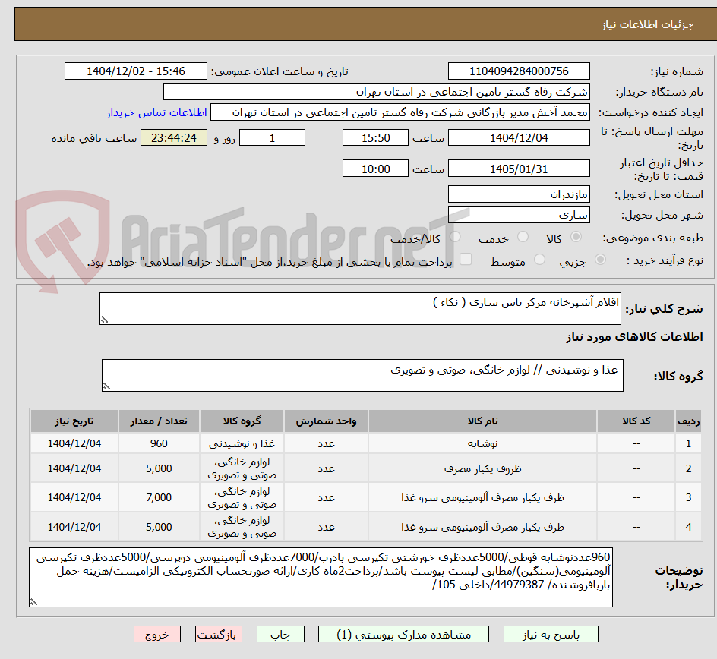Click the پاسخ به نیاز button
The image size is (717, 659).
pyautogui.click(x=551, y=634)
